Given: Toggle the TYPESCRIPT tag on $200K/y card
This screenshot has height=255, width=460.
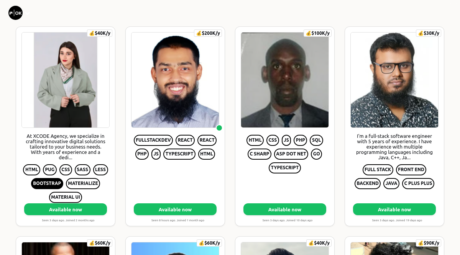Looking at the screenshot, I should pyautogui.click(x=179, y=154).
